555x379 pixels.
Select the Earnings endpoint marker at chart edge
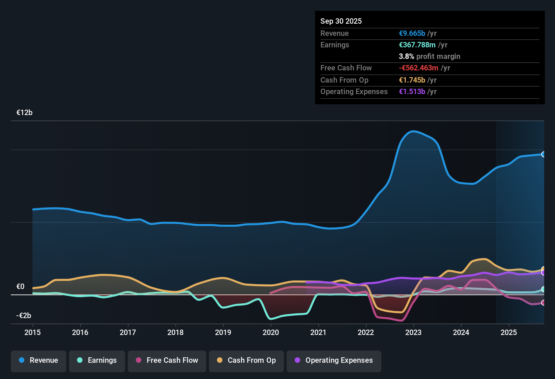tap(544, 289)
